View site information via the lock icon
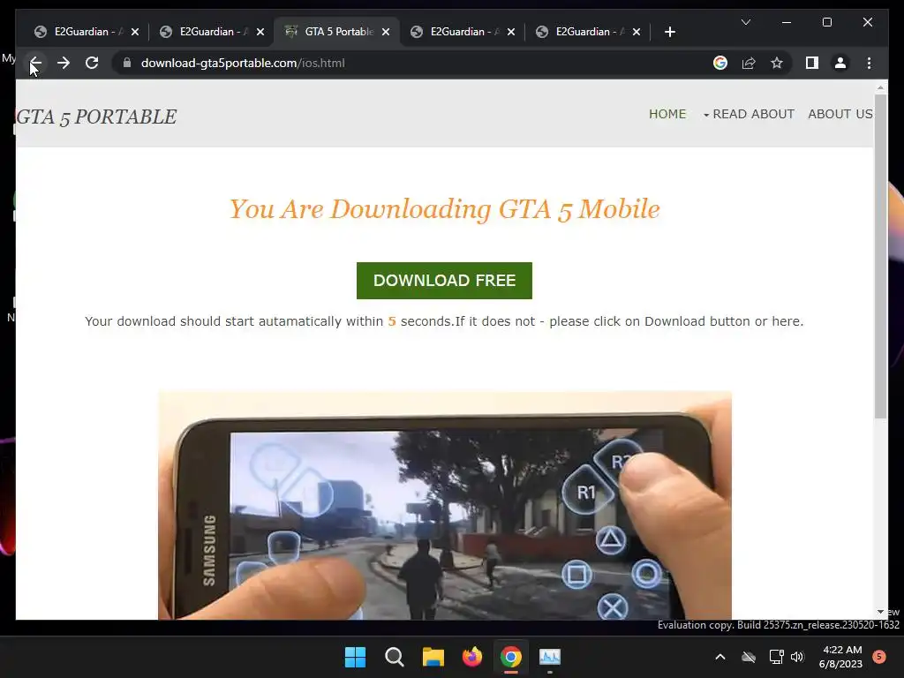The image size is (904, 678). click(x=127, y=63)
